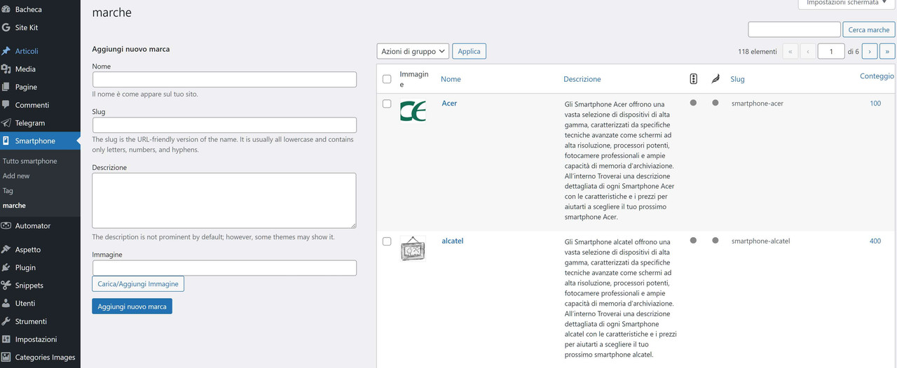
Task: Click the Telegram paper plane icon
Action: click(x=6, y=123)
